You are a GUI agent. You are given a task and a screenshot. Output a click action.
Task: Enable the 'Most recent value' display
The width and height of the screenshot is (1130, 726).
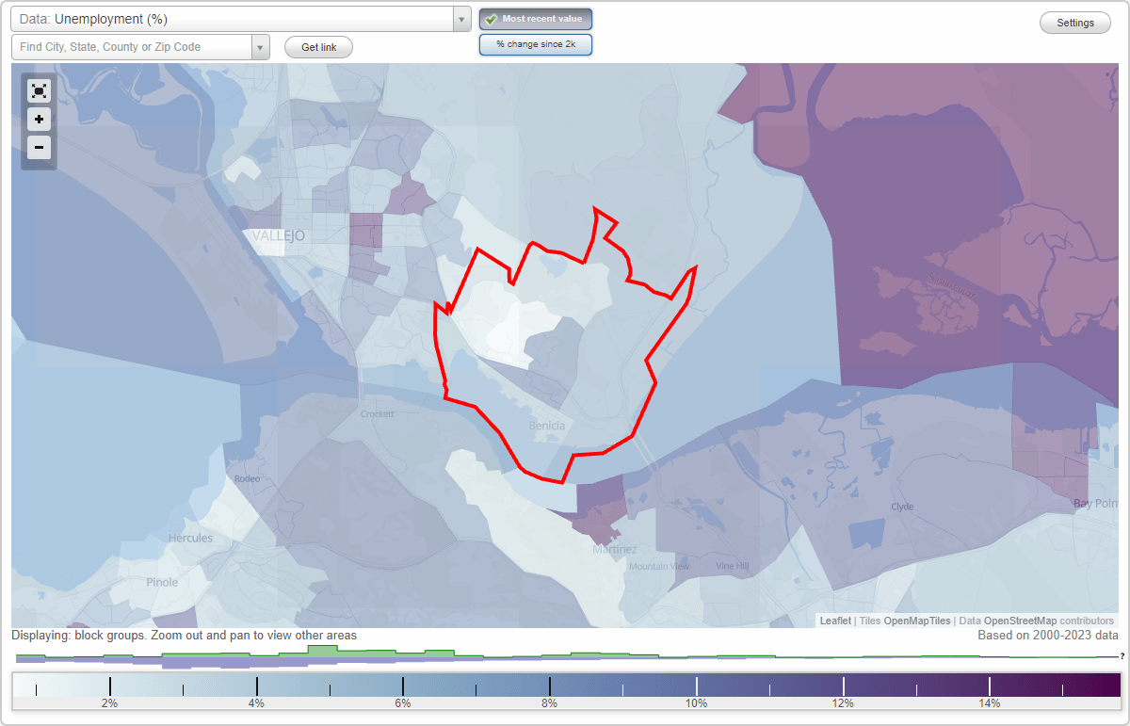coord(535,19)
